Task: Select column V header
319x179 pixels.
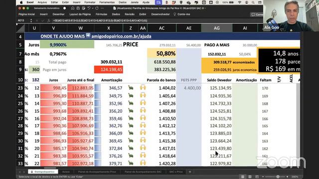Action: pos(53,28)
